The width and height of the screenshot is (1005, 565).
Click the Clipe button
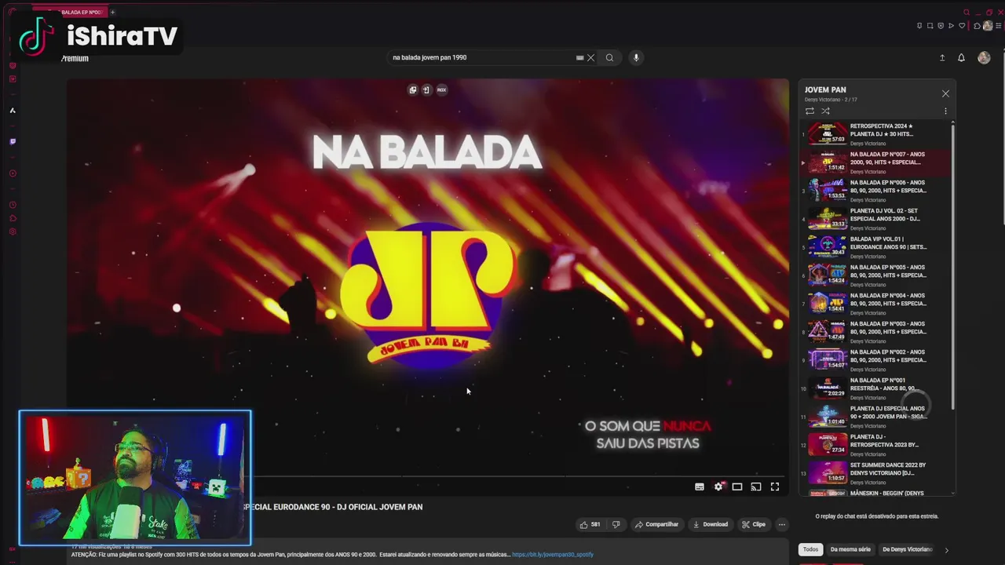click(x=754, y=524)
